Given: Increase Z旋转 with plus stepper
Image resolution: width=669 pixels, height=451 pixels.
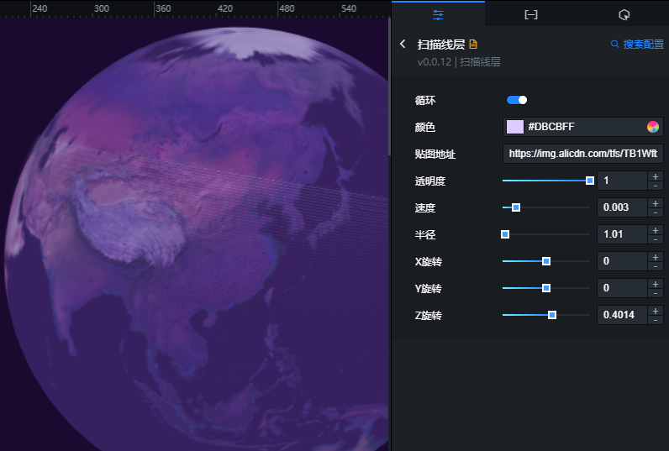Looking at the screenshot, I should [x=656, y=311].
